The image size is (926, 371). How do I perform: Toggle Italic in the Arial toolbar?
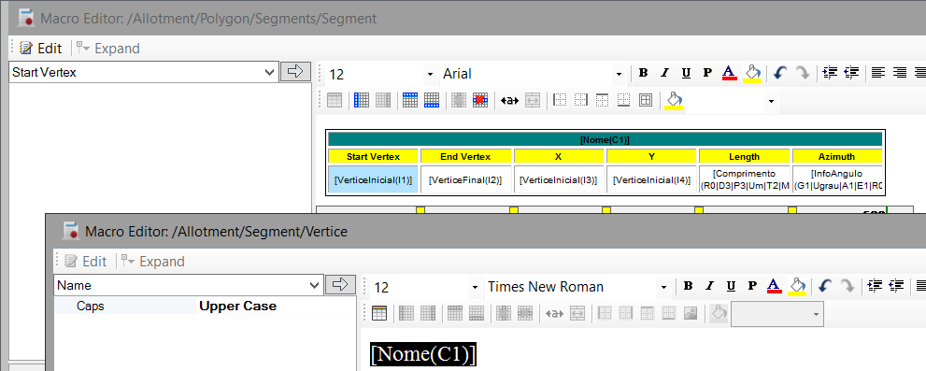664,73
